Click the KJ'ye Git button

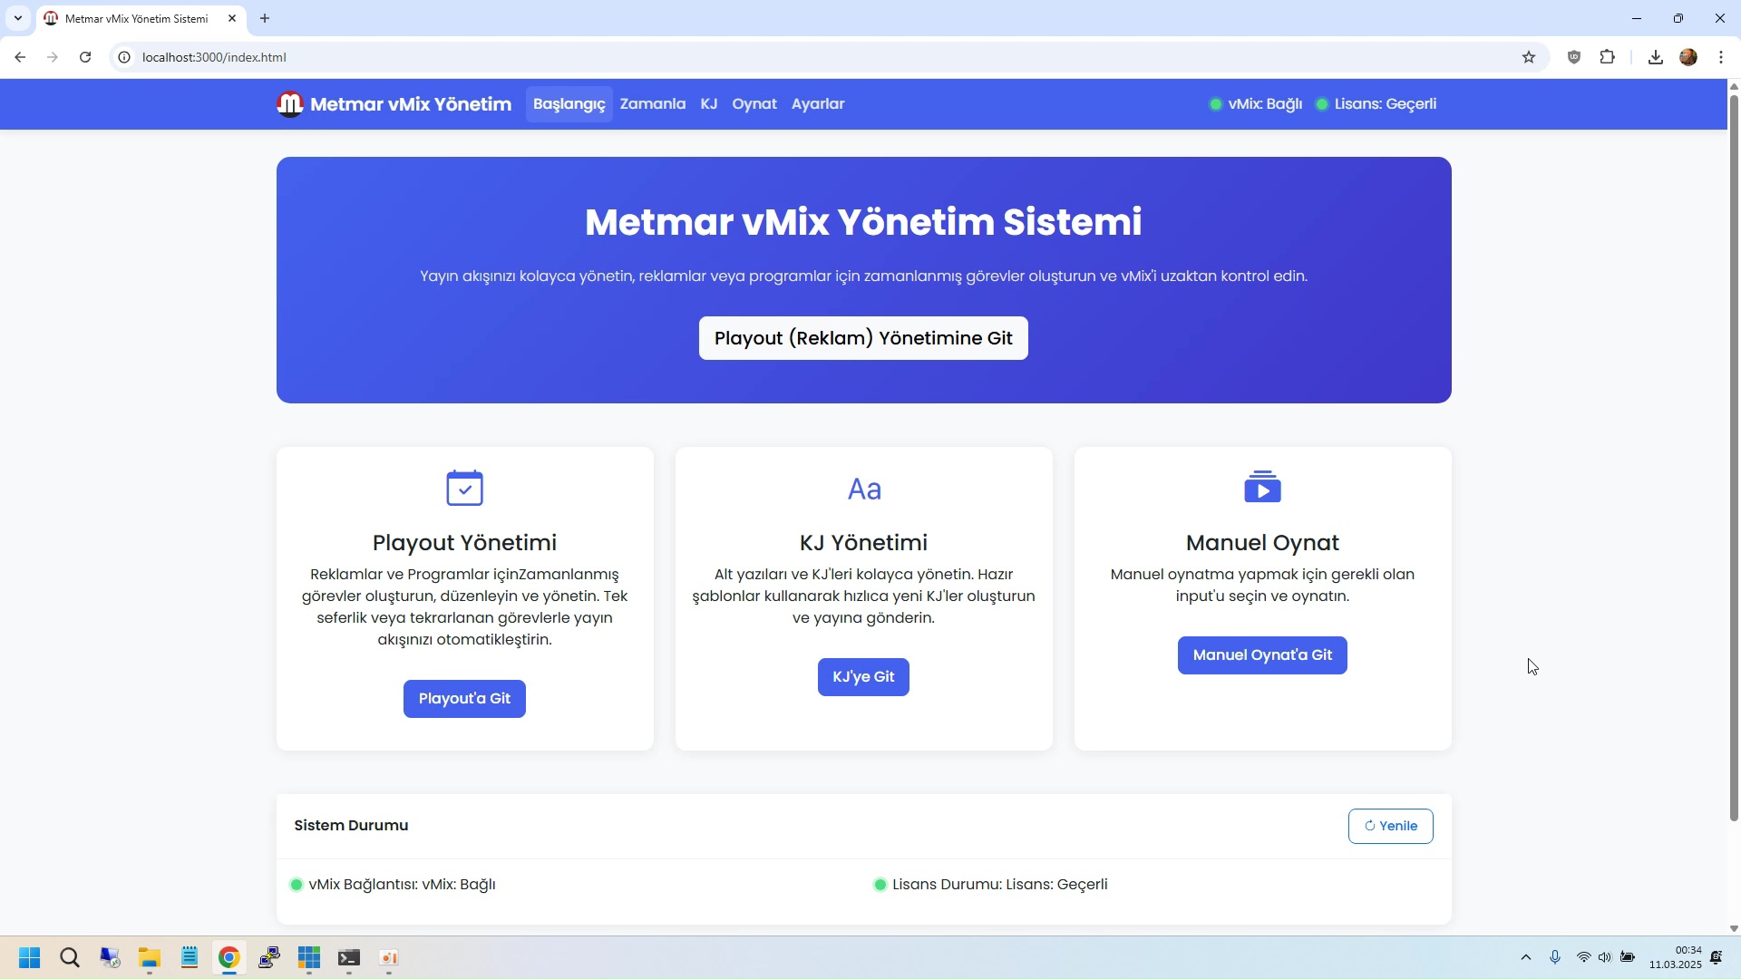coord(863,677)
